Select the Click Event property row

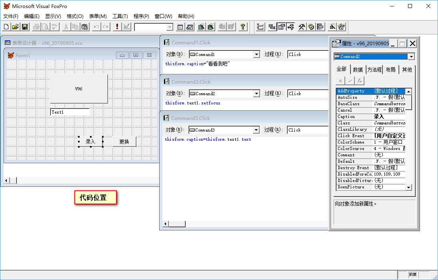coord(371,136)
